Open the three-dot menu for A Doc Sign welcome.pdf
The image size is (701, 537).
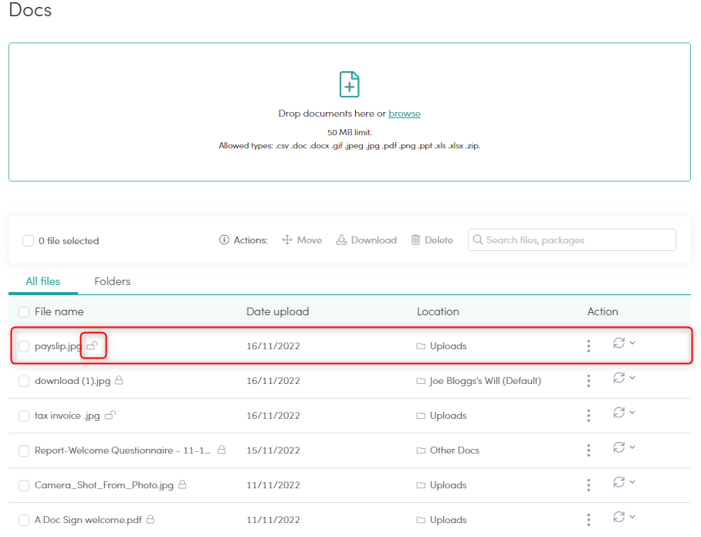click(x=588, y=519)
